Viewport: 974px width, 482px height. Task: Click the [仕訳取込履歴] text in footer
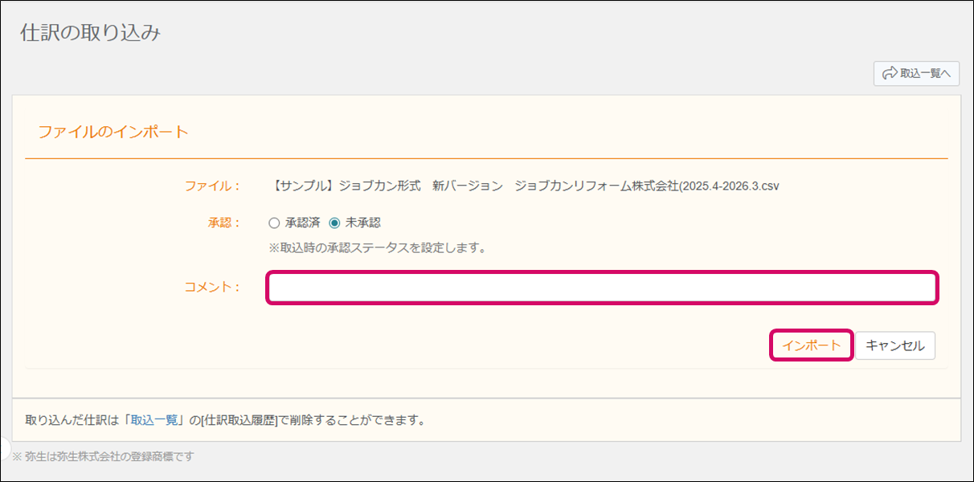239,420
